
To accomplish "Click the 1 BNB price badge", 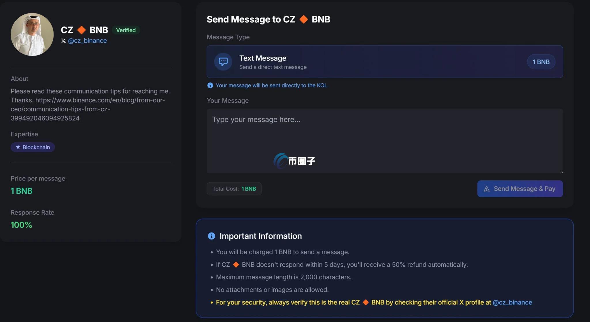I will coord(541,62).
